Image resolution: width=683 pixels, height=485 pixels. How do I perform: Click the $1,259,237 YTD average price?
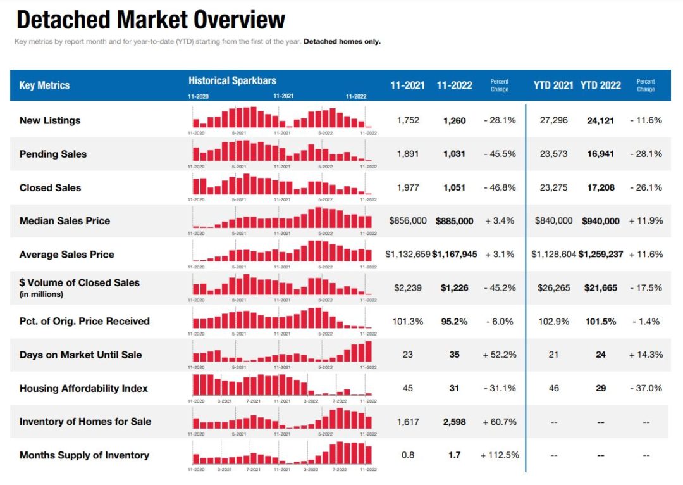[601, 255]
